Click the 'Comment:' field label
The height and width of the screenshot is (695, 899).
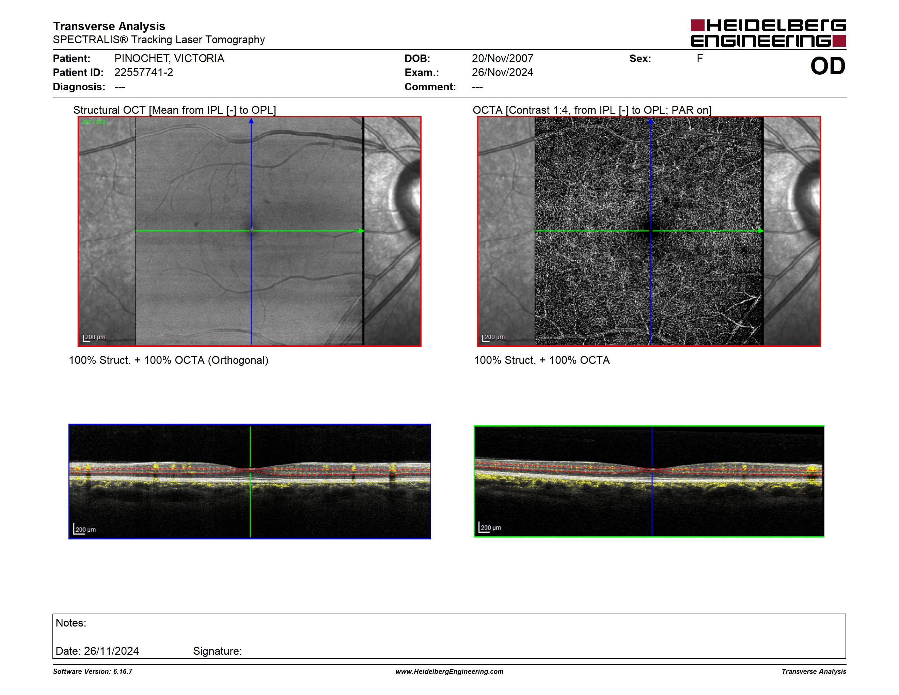pyautogui.click(x=430, y=87)
